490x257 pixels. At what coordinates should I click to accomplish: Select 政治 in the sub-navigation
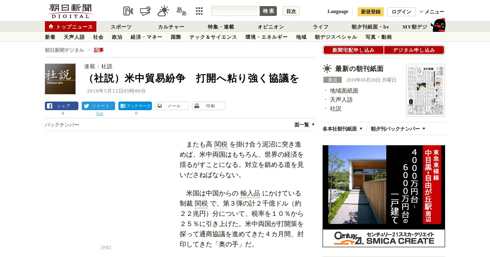click(117, 37)
